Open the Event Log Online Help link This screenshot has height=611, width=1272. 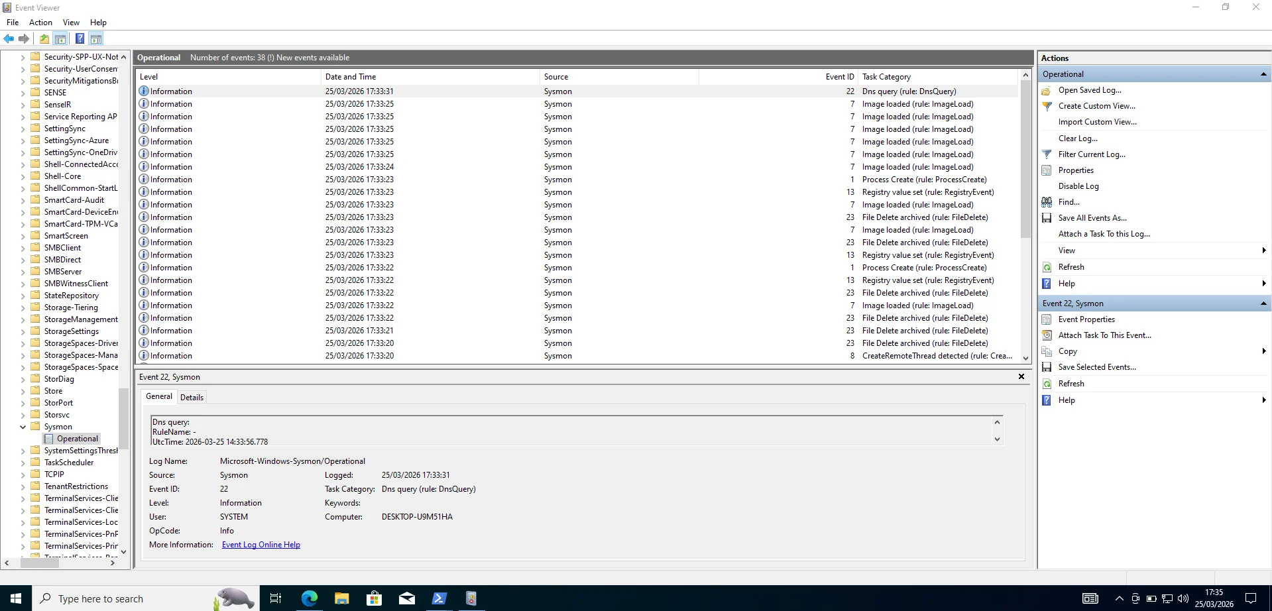[x=260, y=545]
